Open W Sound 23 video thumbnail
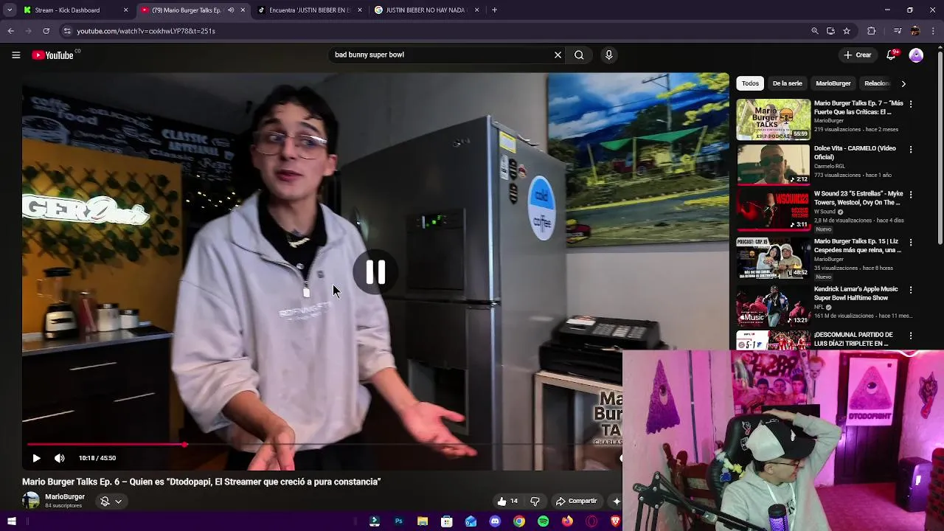The image size is (944, 531). [x=773, y=209]
